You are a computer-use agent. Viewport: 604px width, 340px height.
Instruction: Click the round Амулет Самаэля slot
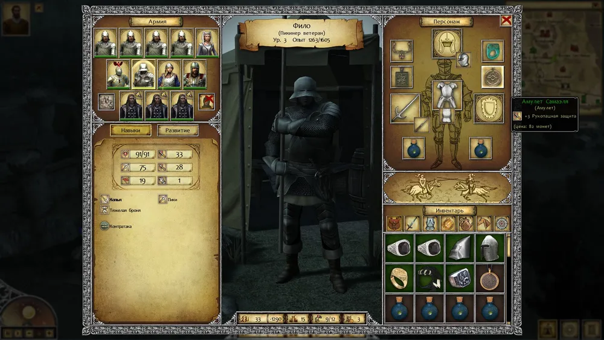pos(492,77)
